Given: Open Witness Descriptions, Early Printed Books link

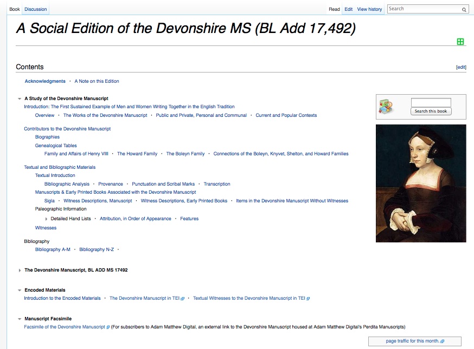Looking at the screenshot, I should [x=184, y=201].
